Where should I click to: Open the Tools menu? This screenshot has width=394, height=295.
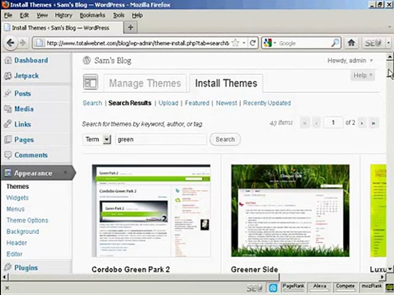[119, 15]
